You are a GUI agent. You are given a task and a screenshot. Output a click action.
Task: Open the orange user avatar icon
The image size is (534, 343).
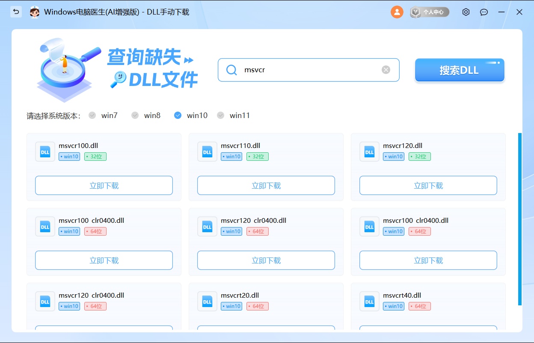pyautogui.click(x=397, y=12)
